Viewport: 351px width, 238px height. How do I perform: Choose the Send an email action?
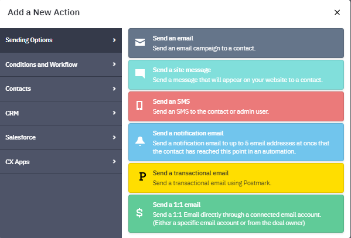(236, 43)
